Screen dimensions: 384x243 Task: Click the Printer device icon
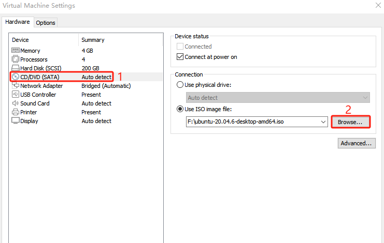pos(16,112)
